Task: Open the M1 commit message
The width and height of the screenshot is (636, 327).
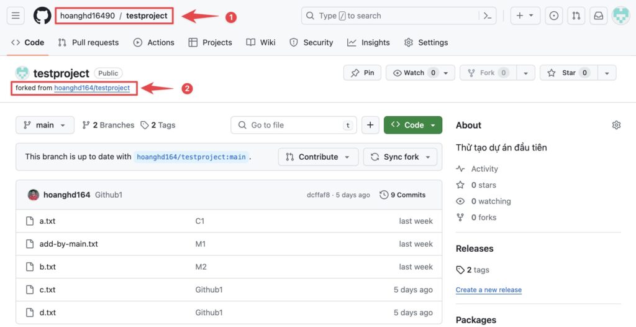Action: click(x=201, y=244)
